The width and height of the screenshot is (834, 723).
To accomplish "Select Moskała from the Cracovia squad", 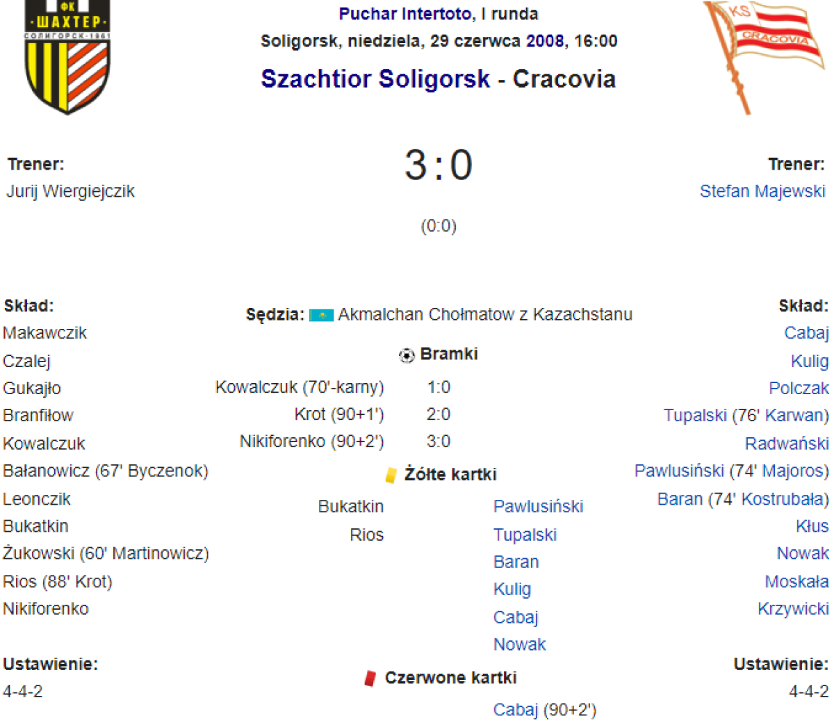I will pyautogui.click(x=796, y=581).
